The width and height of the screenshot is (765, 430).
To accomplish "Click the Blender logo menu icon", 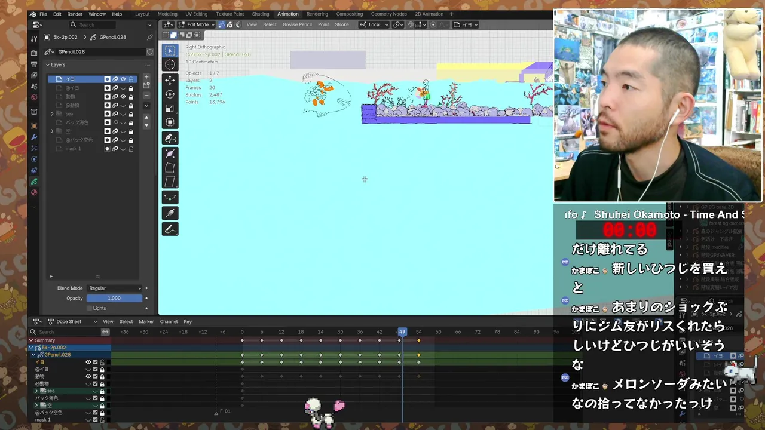I will [33, 14].
